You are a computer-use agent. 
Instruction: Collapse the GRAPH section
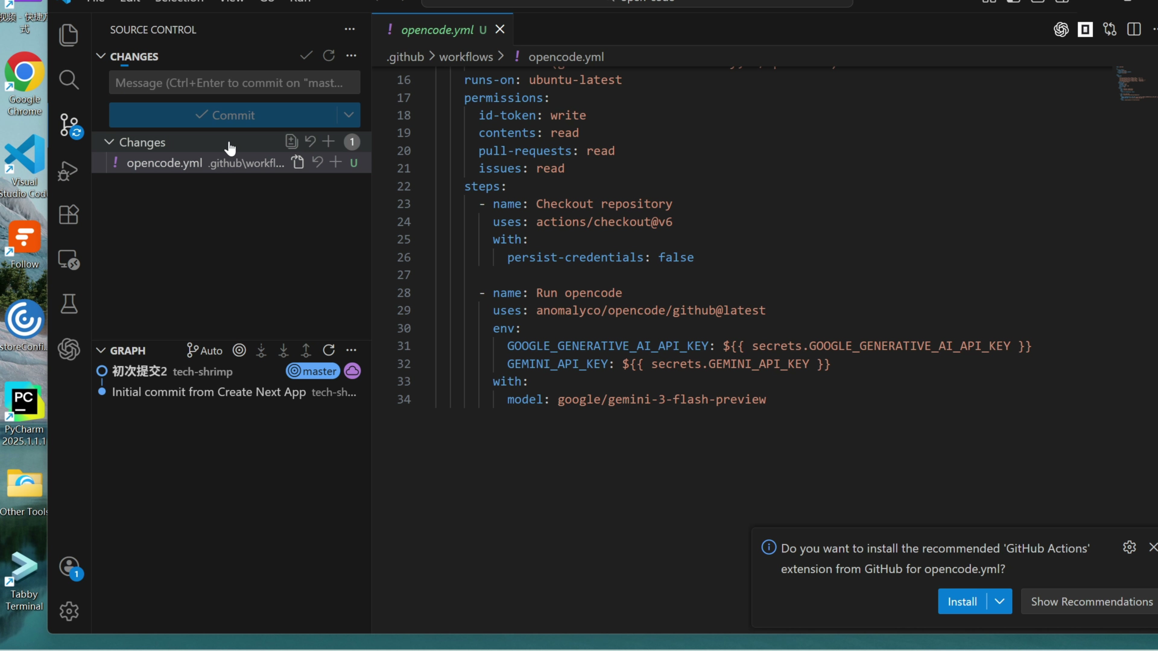(101, 350)
